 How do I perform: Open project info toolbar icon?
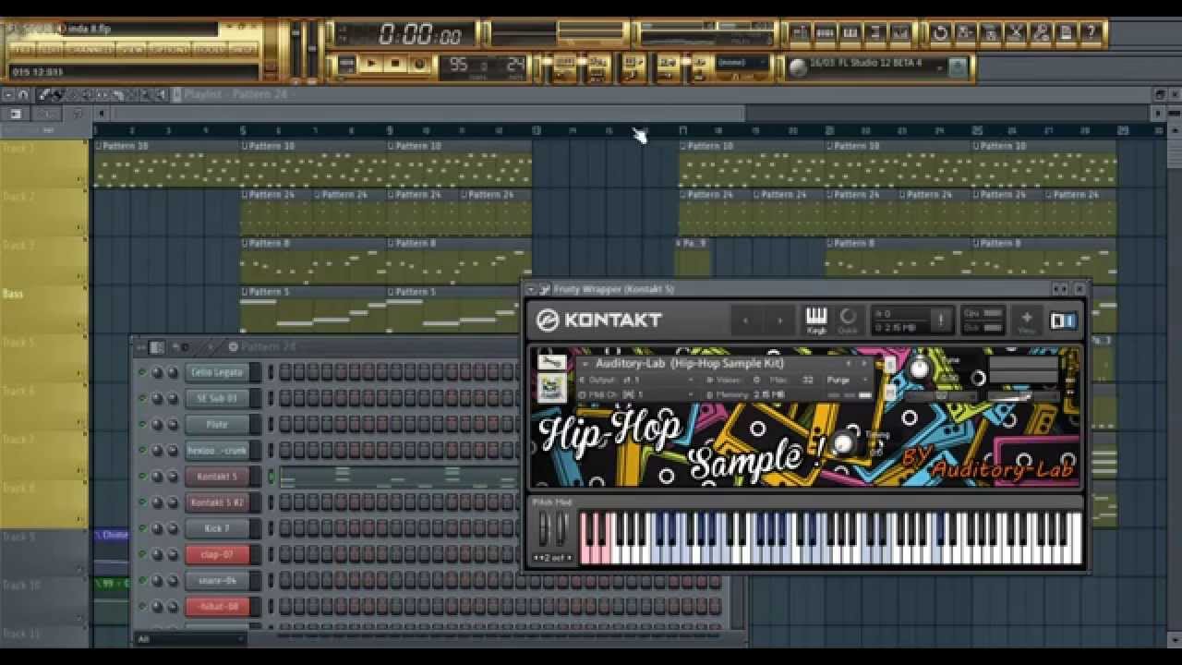1065,34
